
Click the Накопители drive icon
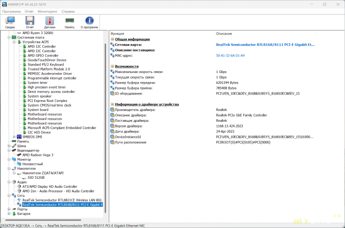(x=14, y=168)
